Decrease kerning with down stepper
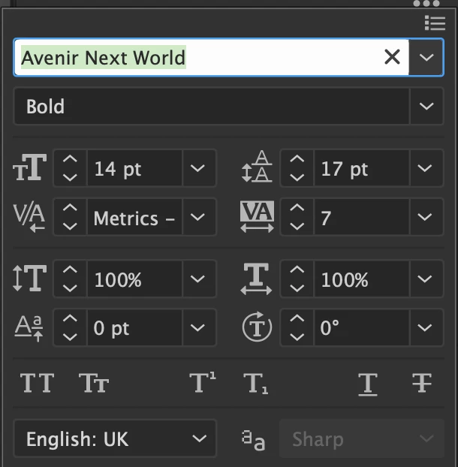The image size is (458, 467). point(70,226)
